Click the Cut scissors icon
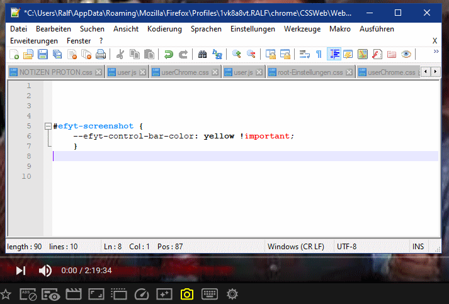The image size is (449, 304). point(120,55)
